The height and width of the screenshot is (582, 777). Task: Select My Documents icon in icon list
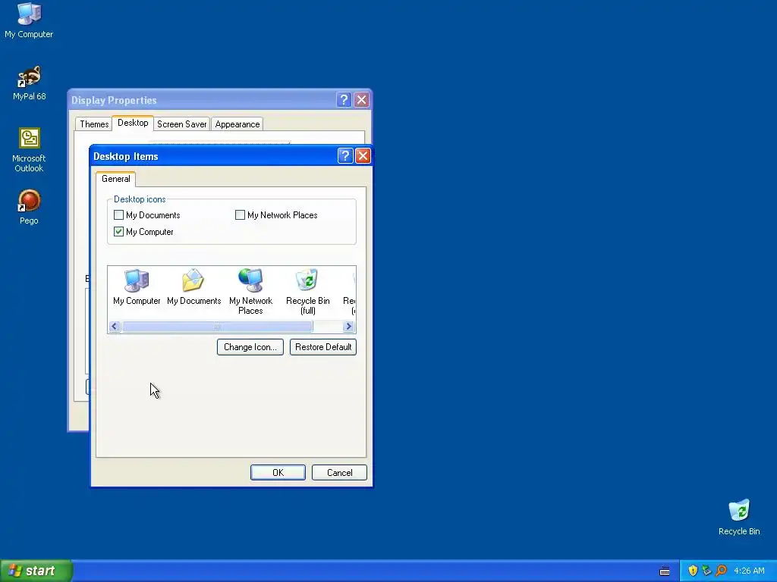pos(193,287)
